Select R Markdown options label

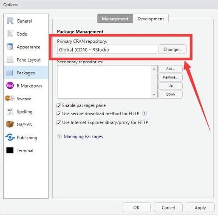tap(29, 86)
